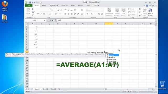
Task: Switch to the Formulas tab
Action: coord(65,6)
